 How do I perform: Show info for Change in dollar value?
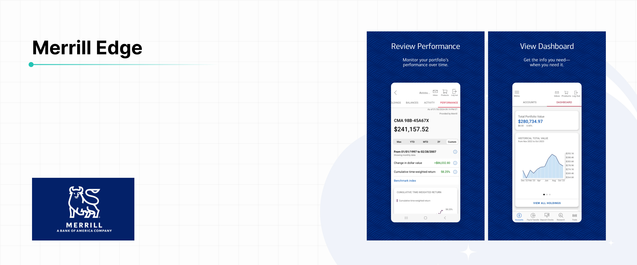click(x=455, y=163)
